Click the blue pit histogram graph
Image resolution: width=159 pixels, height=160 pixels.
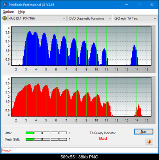[x=81, y=46]
